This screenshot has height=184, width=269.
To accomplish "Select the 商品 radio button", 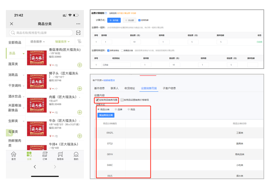I will click(x=129, y=109).
